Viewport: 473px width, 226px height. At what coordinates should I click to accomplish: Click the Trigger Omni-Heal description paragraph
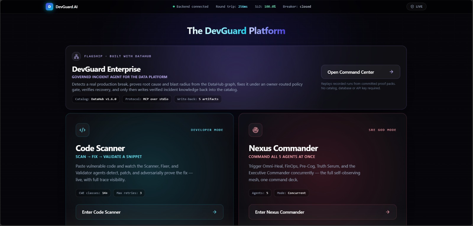coord(304,173)
